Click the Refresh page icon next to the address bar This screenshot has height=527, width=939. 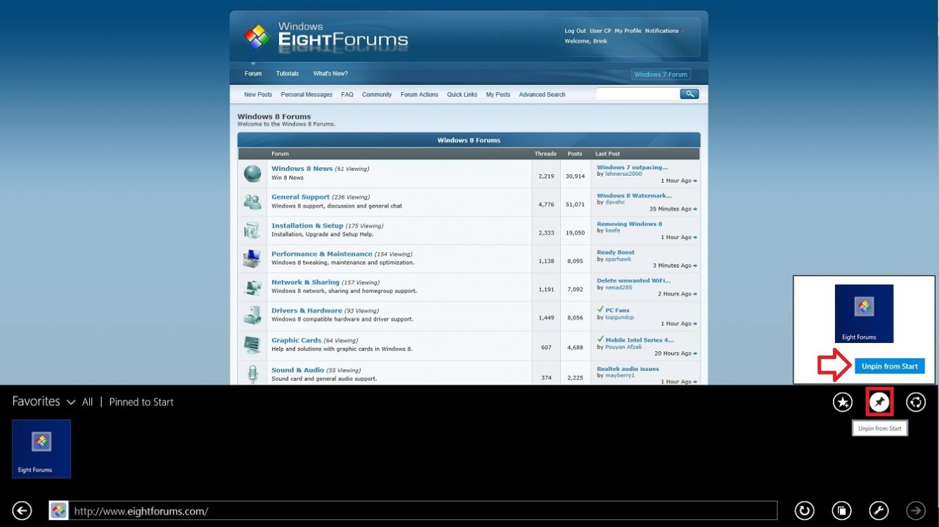805,510
